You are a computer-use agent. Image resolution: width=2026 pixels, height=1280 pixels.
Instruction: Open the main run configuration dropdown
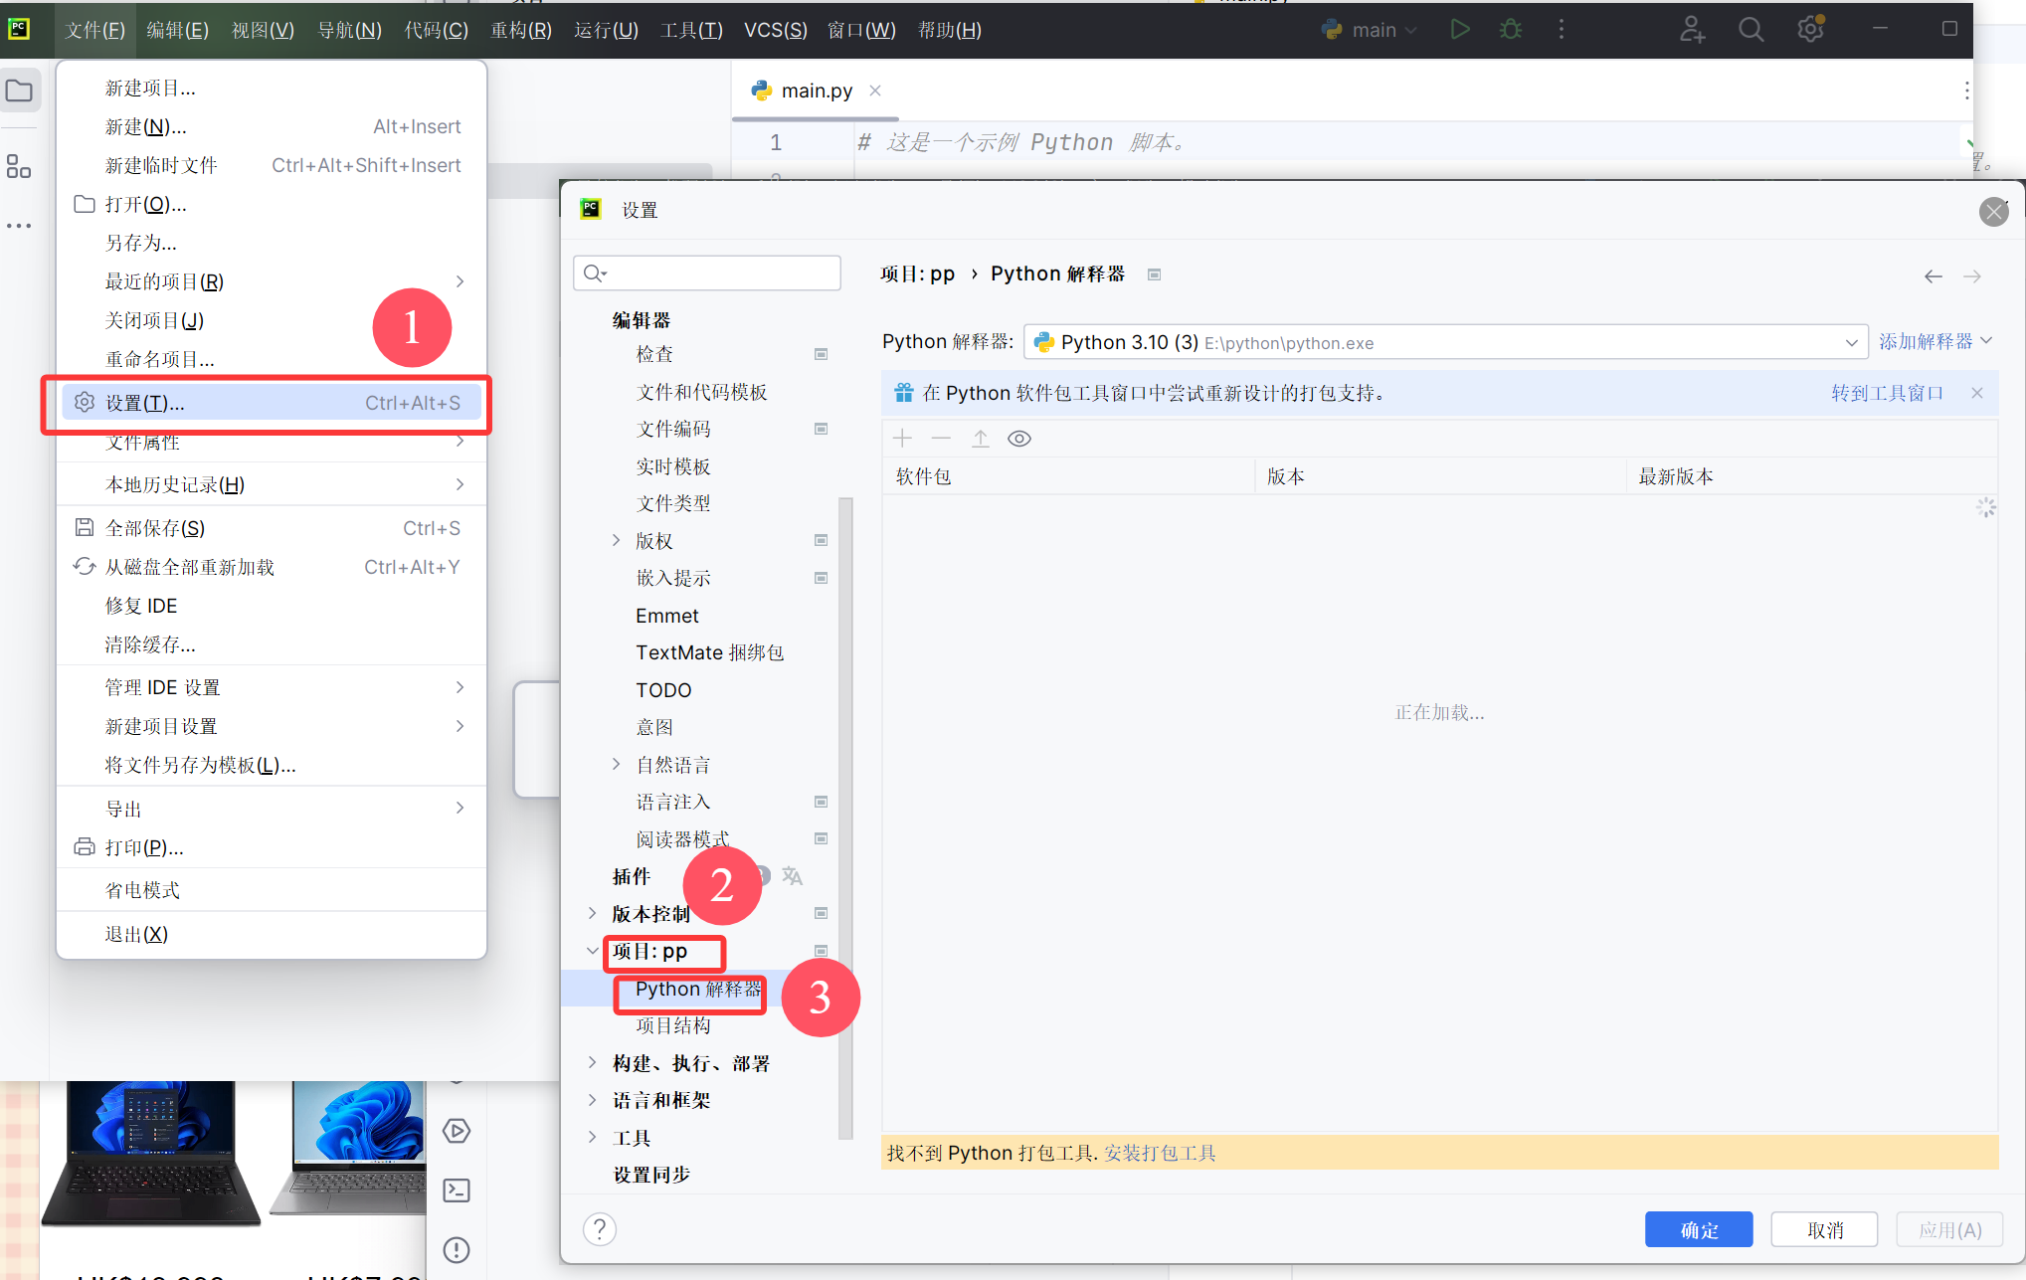click(1369, 30)
